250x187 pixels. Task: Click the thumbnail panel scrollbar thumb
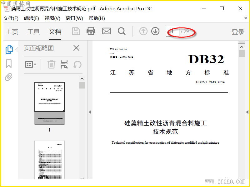(x=82, y=85)
